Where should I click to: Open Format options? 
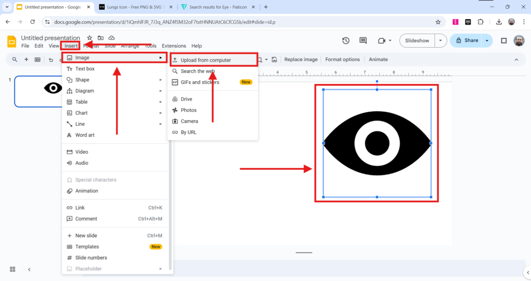coord(342,60)
